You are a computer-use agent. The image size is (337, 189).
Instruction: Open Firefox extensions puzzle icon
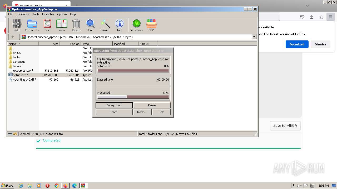(x=321, y=17)
